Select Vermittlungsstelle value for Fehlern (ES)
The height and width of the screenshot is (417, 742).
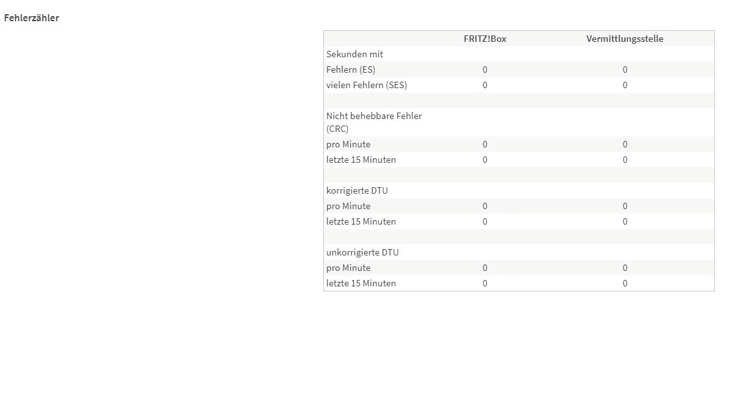pos(625,69)
